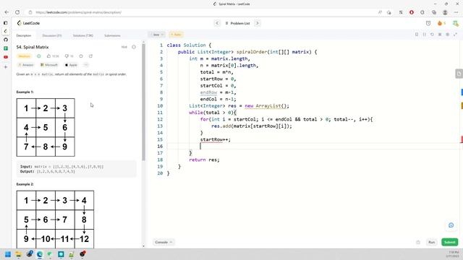This screenshot has height=260, width=463.
Task: Open the Problem List
Action: (x=237, y=23)
